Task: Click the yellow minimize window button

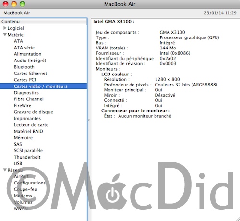Action: pyautogui.click(x=14, y=4)
